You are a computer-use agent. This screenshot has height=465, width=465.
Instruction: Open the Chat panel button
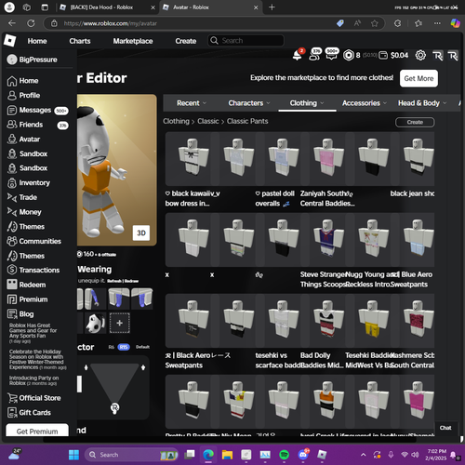click(x=445, y=428)
